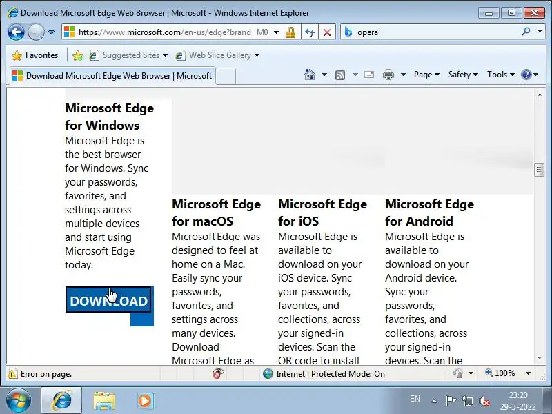Viewport: 552px width, 414px height.
Task: Expand the address bar autocomplete dropdown
Action: [277, 32]
